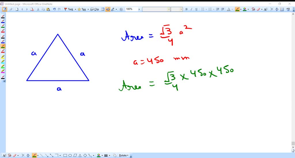Image resolution: width=295 pixels, height=158 pixels.
Task: Toggle the highlighted drawing toolbar button
Action: click(108, 9)
